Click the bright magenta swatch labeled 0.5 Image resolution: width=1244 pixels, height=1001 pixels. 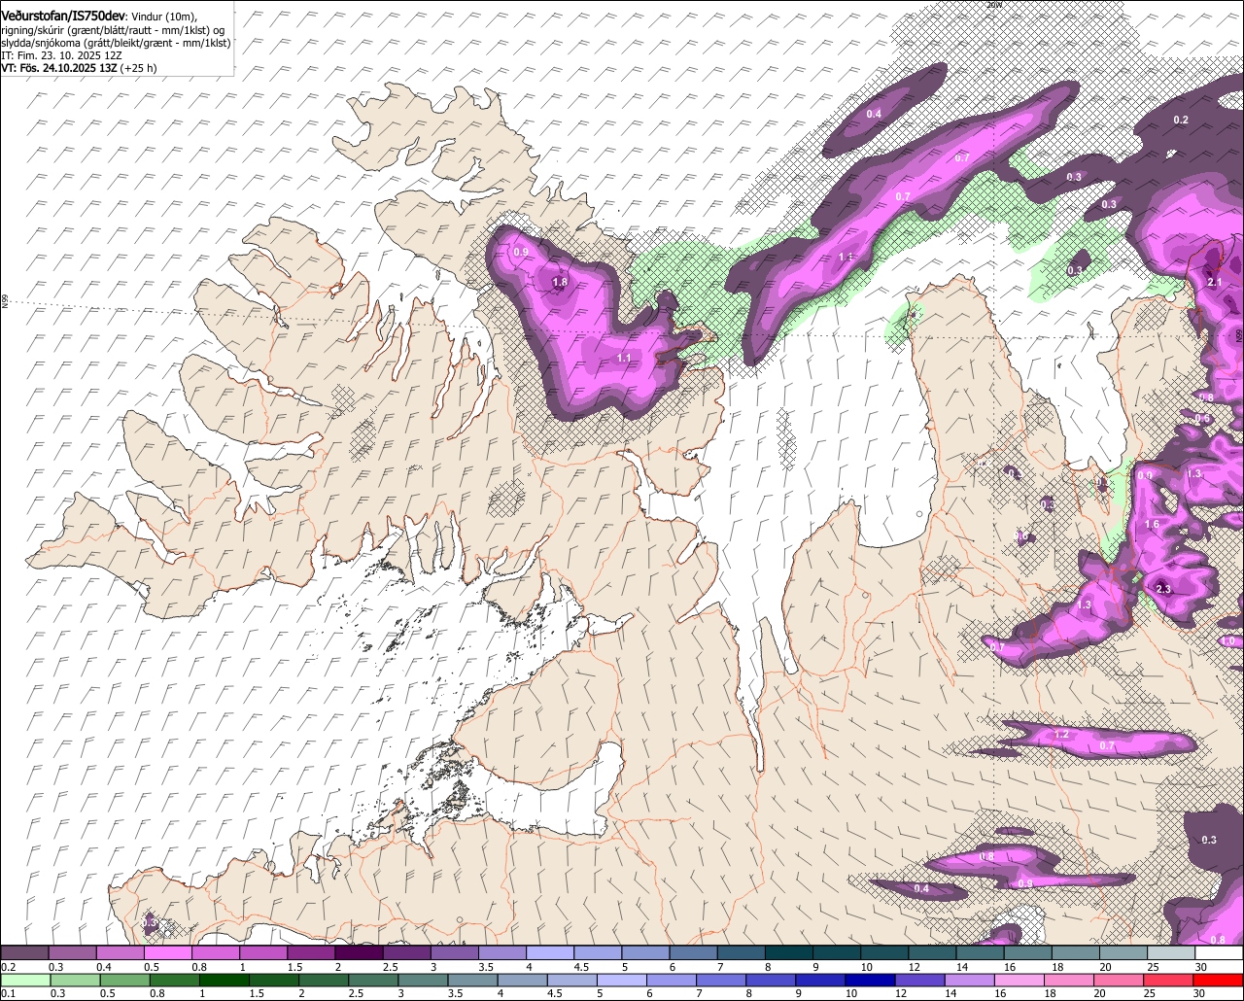167,953
